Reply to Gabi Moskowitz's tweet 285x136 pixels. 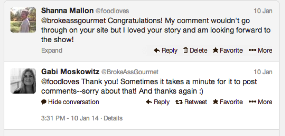pos(157,102)
